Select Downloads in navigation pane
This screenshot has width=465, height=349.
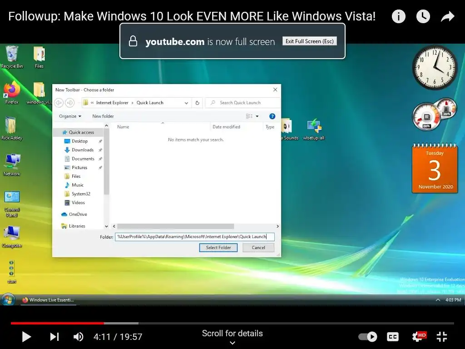click(x=83, y=150)
